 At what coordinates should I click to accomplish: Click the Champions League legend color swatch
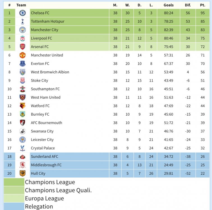[14, 182]
